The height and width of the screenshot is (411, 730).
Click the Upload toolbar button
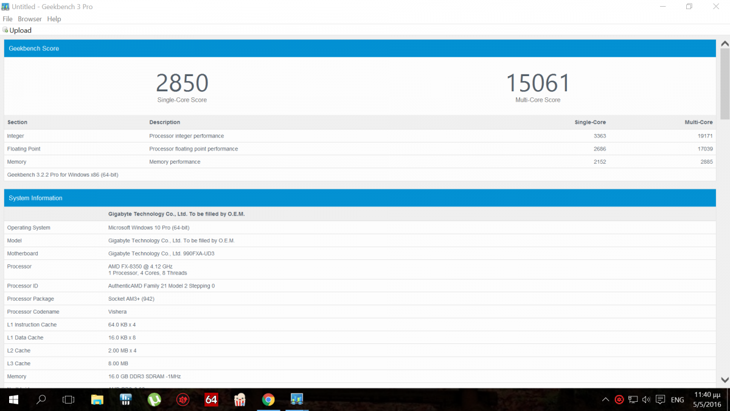click(17, 30)
